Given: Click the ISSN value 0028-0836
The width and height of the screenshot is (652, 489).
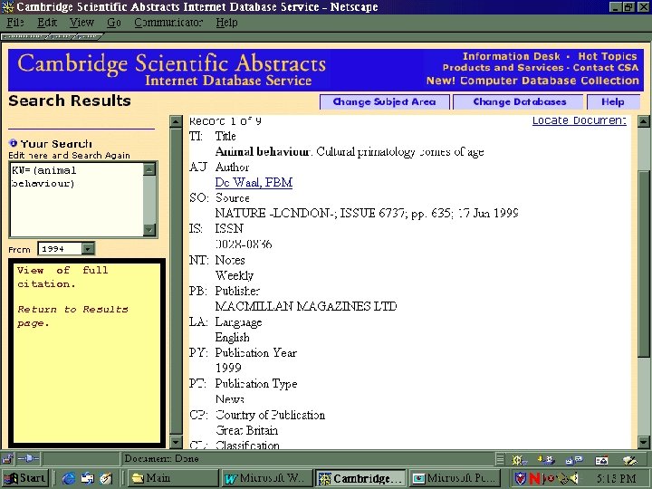Looking at the screenshot, I should 244,244.
